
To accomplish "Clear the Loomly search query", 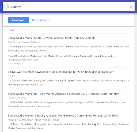I will 131,7.
